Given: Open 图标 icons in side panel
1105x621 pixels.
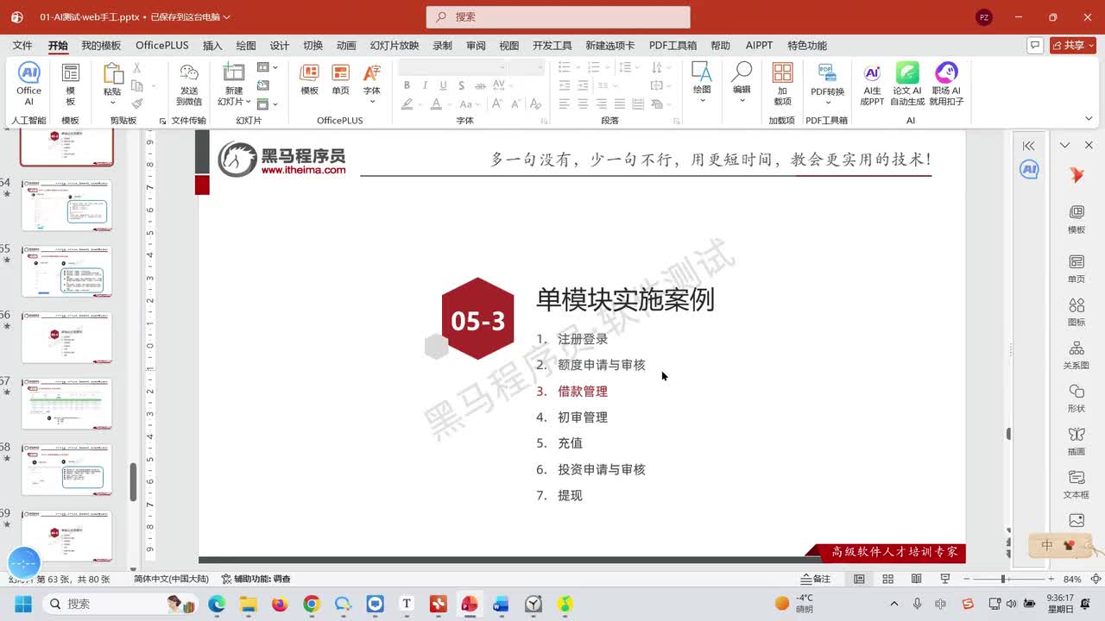Looking at the screenshot, I should click(x=1077, y=312).
